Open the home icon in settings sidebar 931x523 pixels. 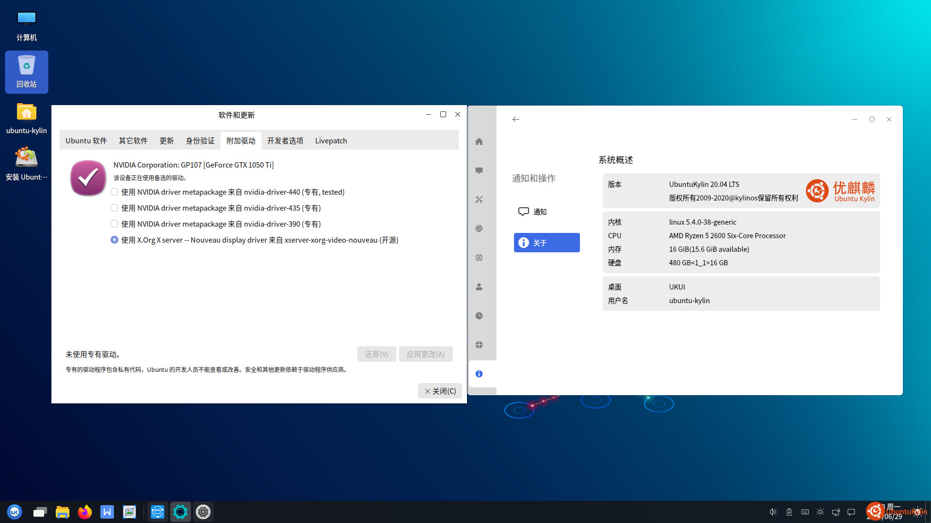(x=479, y=141)
